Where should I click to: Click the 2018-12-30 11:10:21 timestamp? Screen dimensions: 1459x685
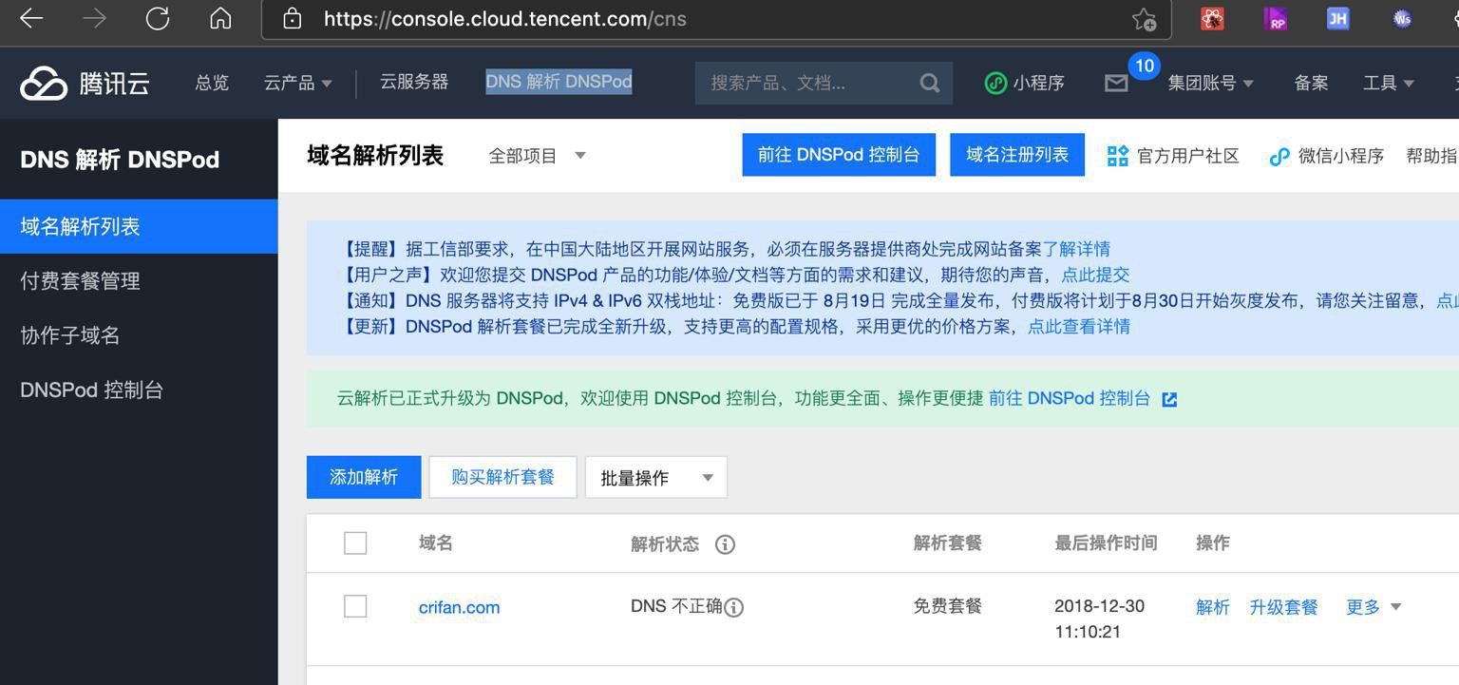point(1099,618)
